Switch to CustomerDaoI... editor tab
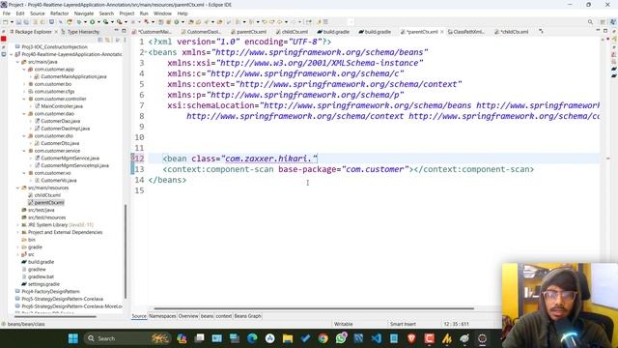Image resolution: width=618 pixels, height=348 pixels. (201, 32)
